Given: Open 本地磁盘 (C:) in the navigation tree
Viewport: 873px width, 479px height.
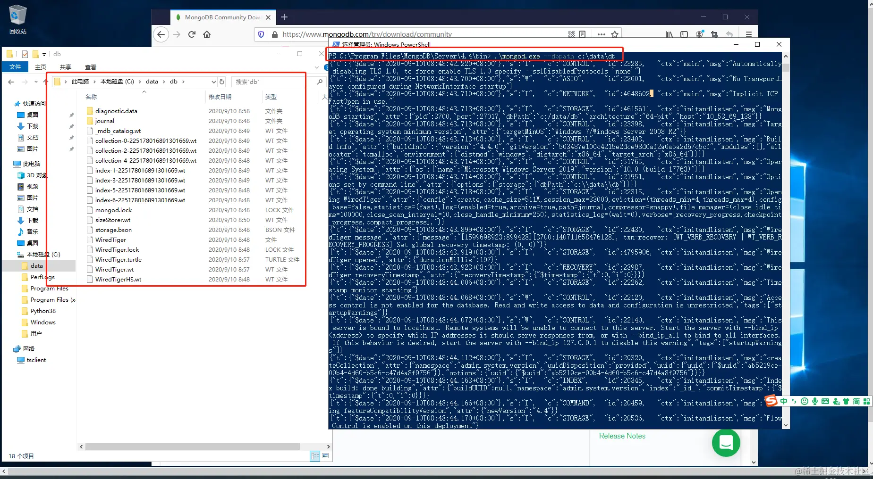Looking at the screenshot, I should pyautogui.click(x=43, y=255).
